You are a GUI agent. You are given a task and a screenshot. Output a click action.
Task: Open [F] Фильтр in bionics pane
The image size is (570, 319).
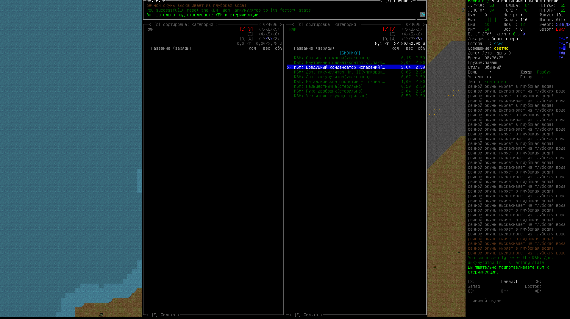pos(306,315)
